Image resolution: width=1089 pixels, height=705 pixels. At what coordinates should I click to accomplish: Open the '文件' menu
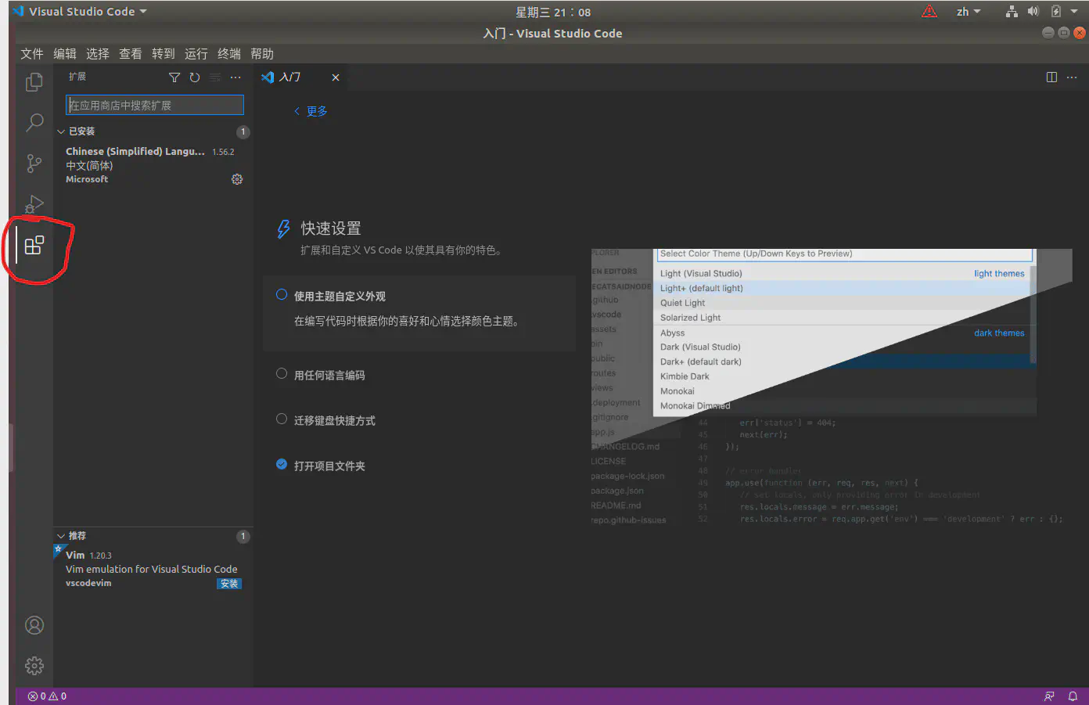(32, 54)
